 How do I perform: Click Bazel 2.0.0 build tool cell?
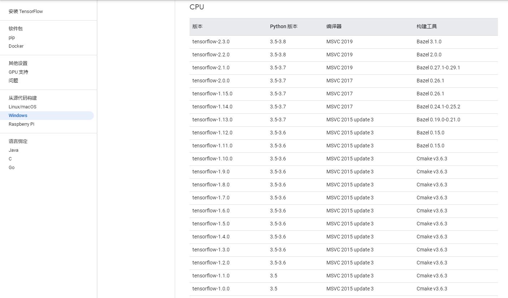[429, 55]
